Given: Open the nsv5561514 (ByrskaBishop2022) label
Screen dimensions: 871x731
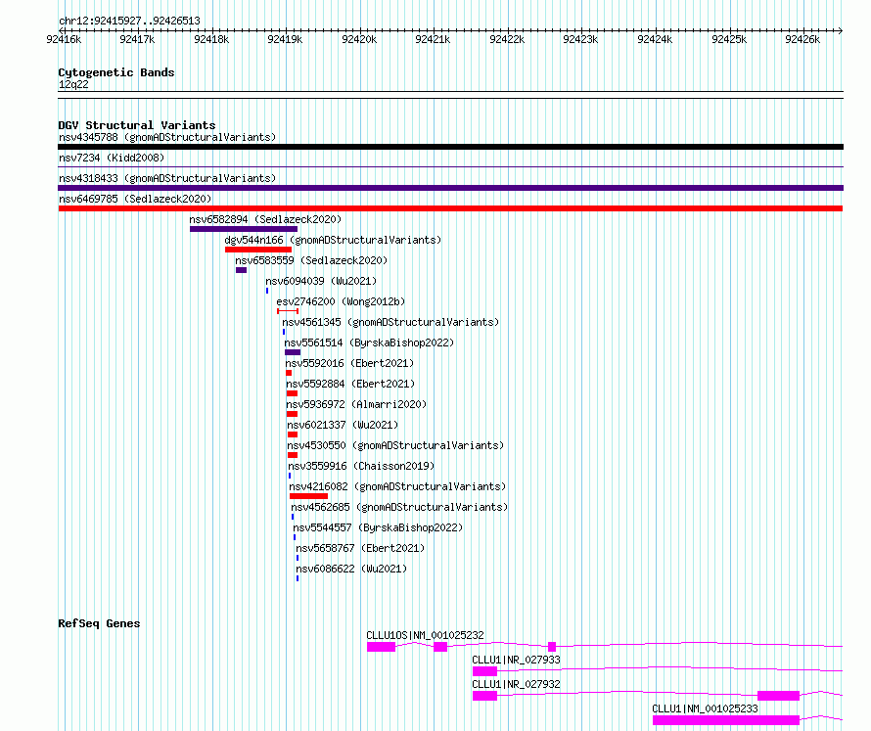Looking at the screenshot, I should point(369,343).
